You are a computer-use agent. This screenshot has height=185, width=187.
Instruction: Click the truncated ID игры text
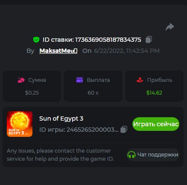(79, 130)
